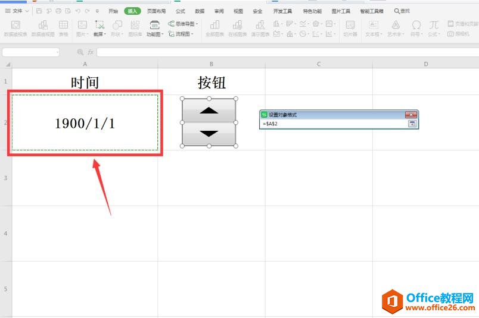Open the 开发工具 (Developer) tab
Image resolution: width=479 pixels, height=318 pixels.
(282, 11)
